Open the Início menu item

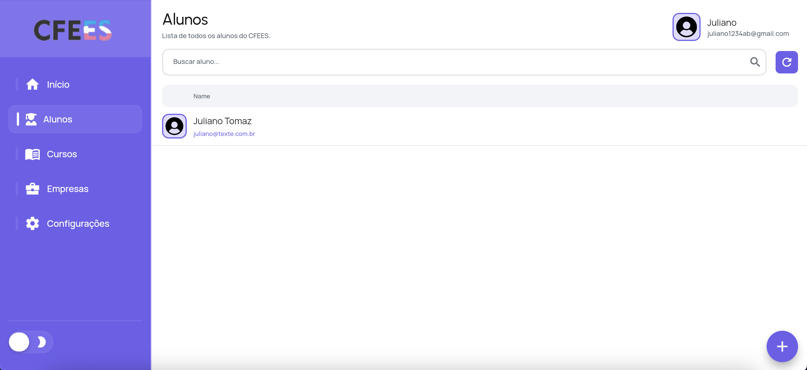pyautogui.click(x=58, y=85)
